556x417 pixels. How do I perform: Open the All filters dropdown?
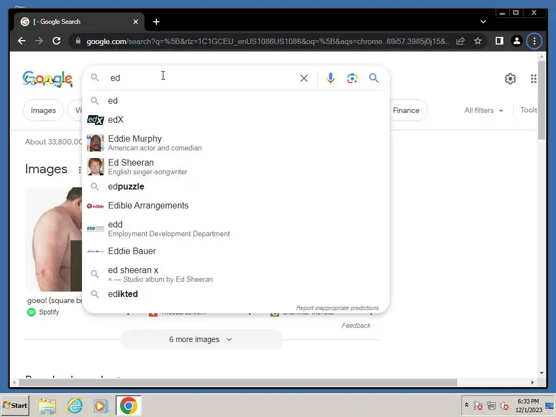(484, 110)
